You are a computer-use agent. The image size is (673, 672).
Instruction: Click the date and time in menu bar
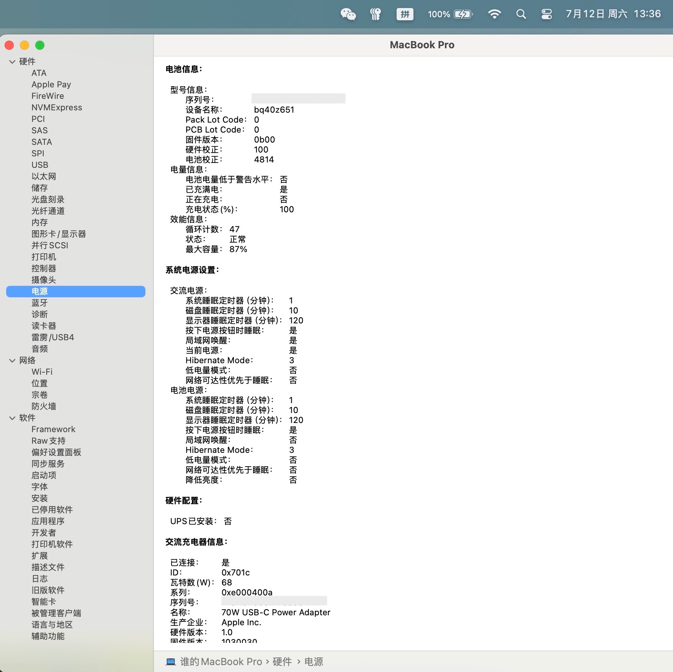pyautogui.click(x=613, y=14)
